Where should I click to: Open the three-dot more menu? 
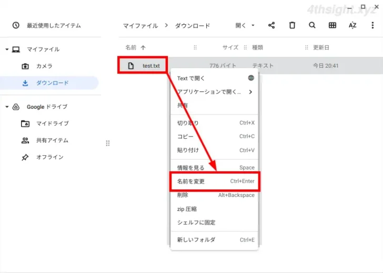(x=372, y=25)
